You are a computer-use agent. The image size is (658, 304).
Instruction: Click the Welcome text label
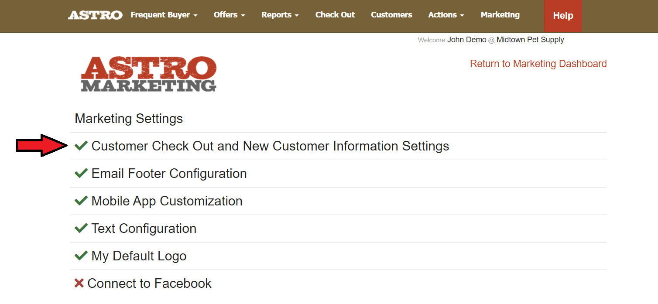[x=432, y=40]
